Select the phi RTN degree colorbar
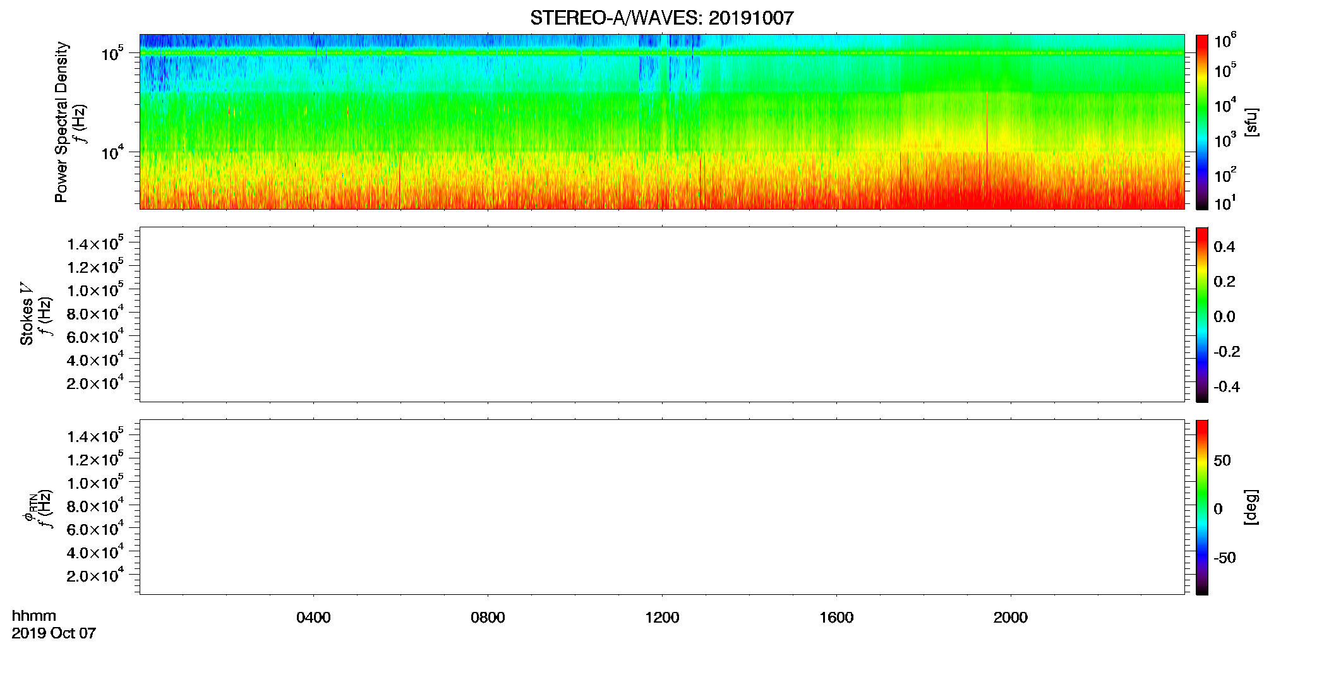 (x=1201, y=507)
